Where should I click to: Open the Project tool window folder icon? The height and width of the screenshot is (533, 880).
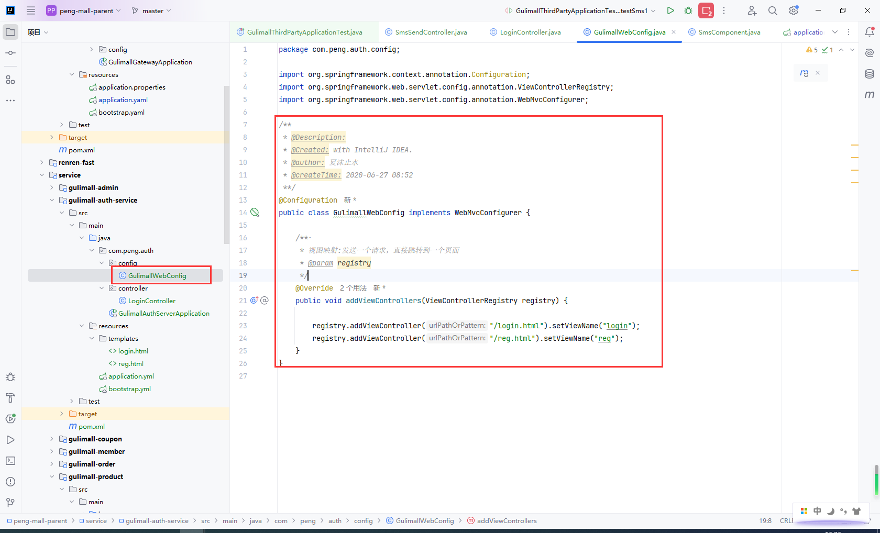[x=10, y=32]
